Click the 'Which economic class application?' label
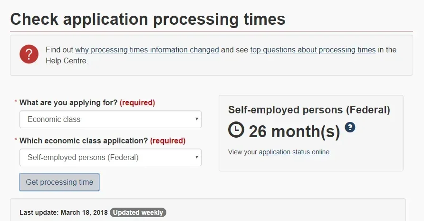This screenshot has height=221, width=424. [x=84, y=141]
